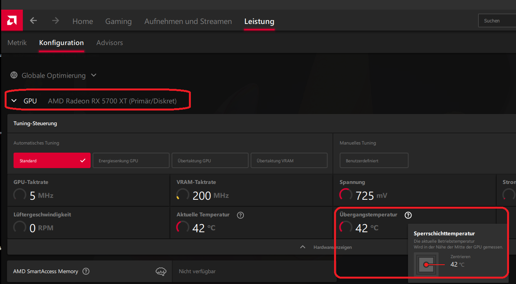Image resolution: width=516 pixels, height=284 pixels.
Task: Click the Lüftergeschwindigkeit gauge dial
Action: click(20, 227)
